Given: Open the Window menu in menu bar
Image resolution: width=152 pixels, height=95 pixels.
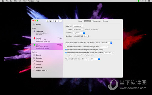Looking at the screenshot, I should pyautogui.click(x=31, y=1).
